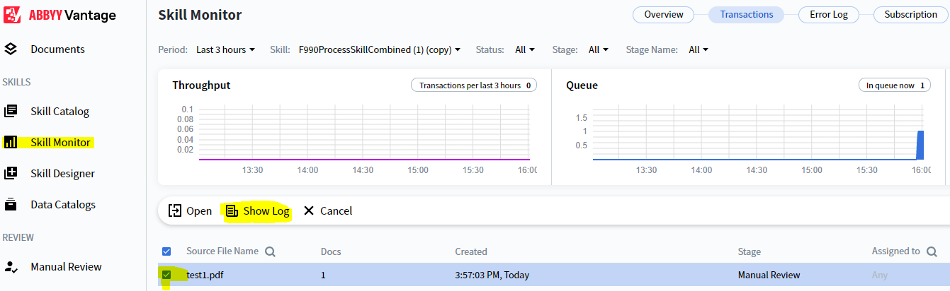The height and width of the screenshot is (291, 950).
Task: Open the Stage Name filter dropdown
Action: pos(699,50)
